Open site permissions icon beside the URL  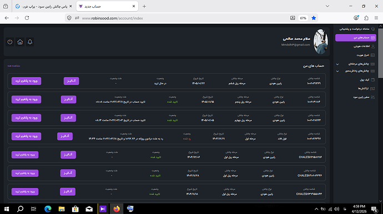tap(77, 18)
